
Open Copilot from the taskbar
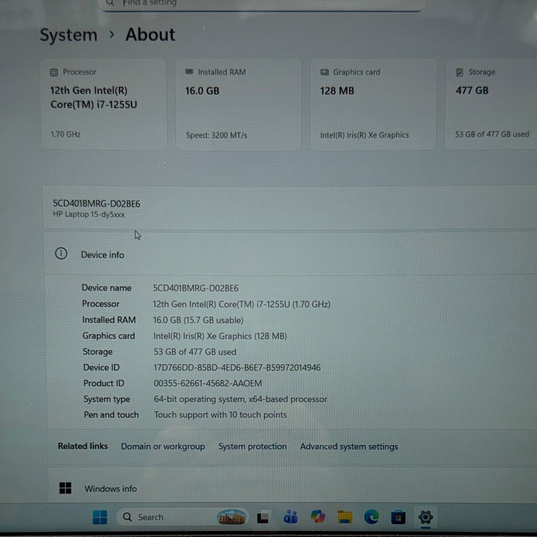click(x=318, y=517)
